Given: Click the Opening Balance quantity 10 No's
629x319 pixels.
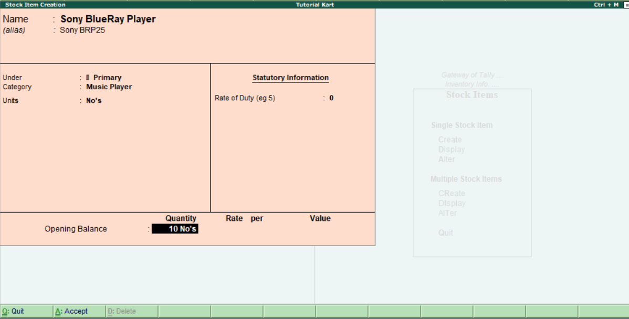Looking at the screenshot, I should [175, 229].
